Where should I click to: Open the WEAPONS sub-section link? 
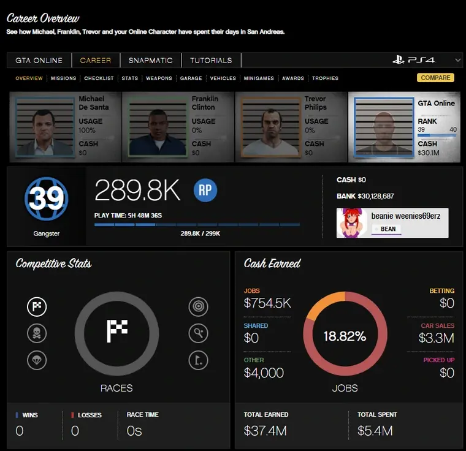click(159, 78)
